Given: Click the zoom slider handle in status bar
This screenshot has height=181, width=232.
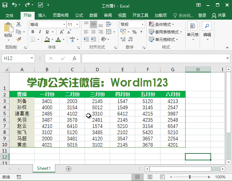Looking at the screenshot, I should click(x=190, y=177).
